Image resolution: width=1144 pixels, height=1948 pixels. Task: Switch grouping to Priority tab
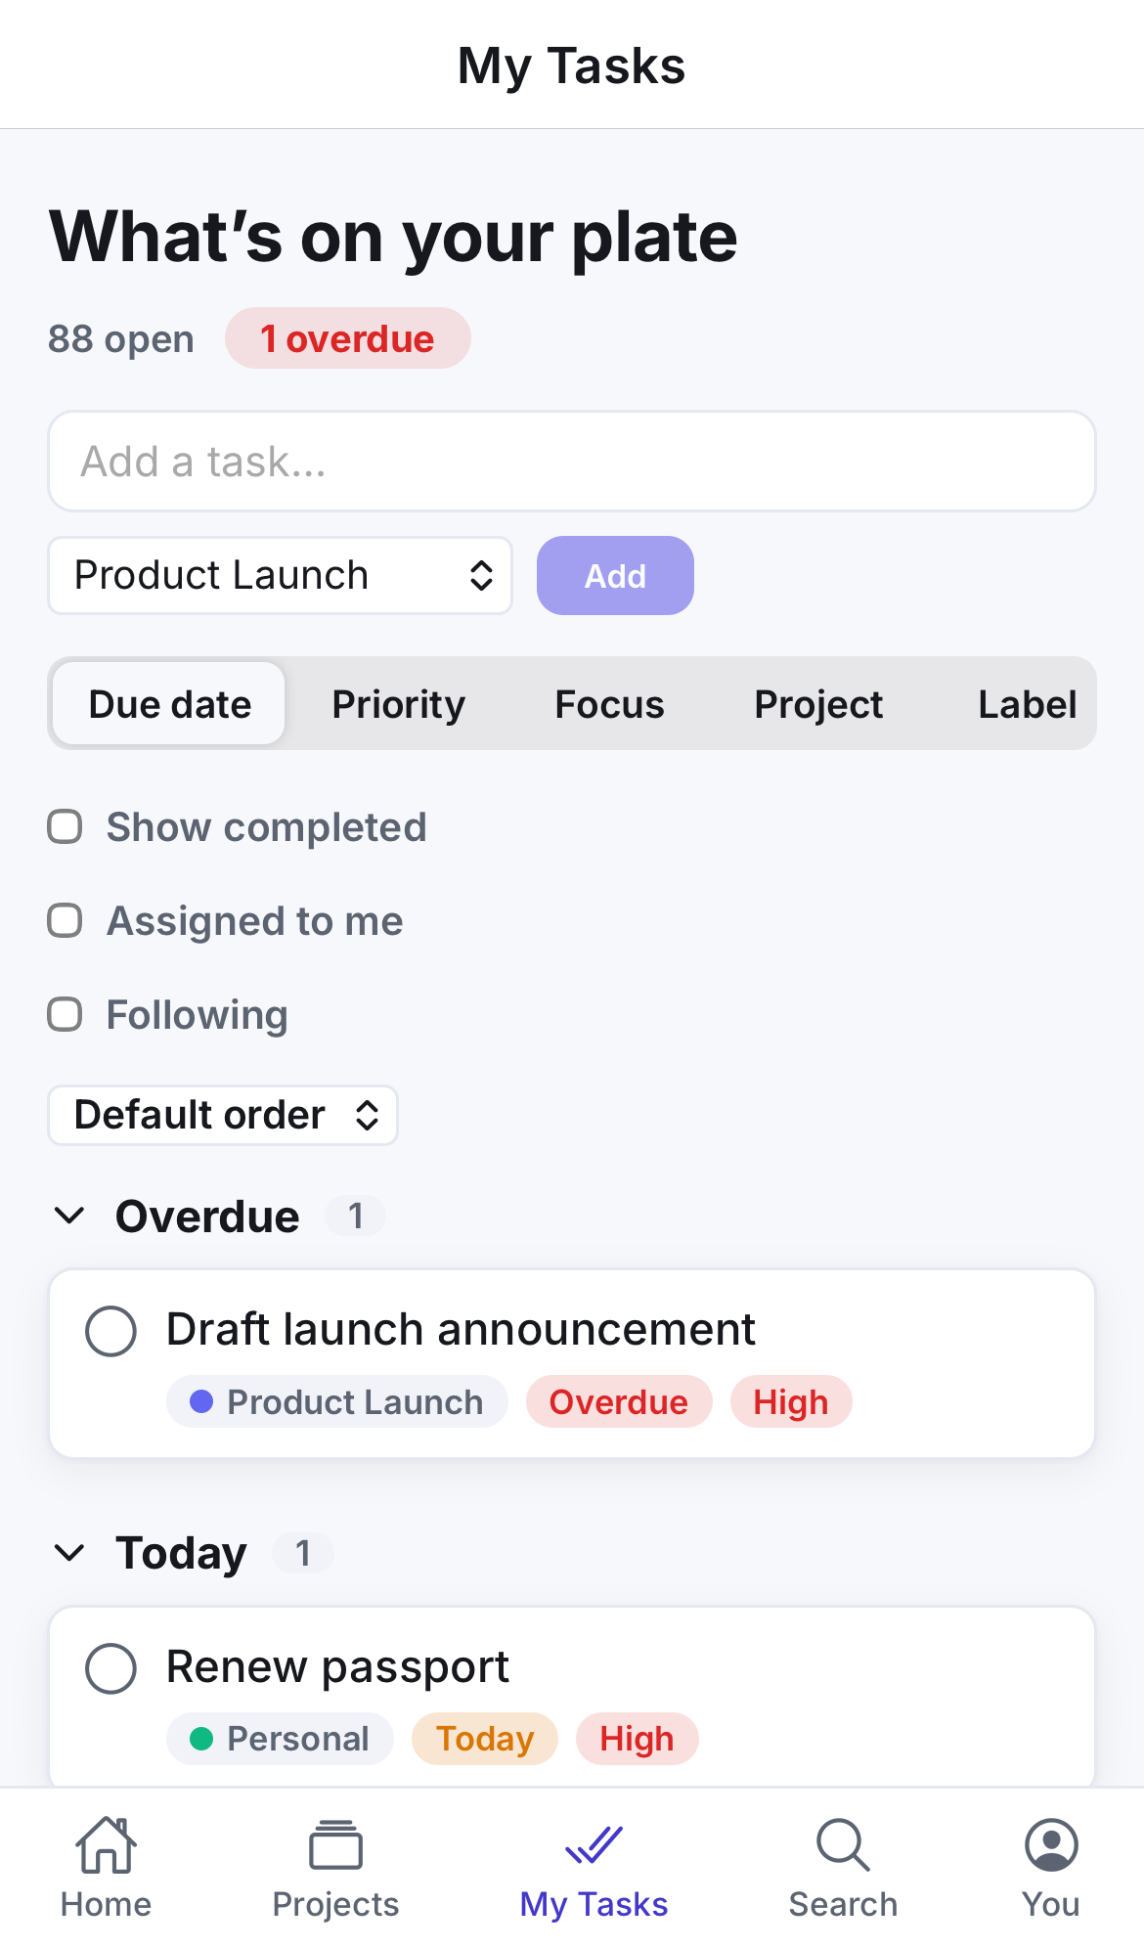399,704
